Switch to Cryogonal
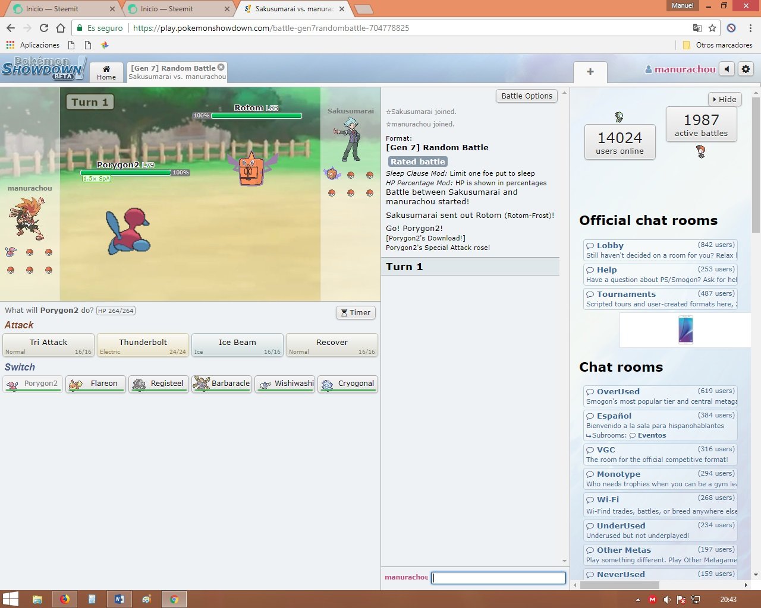 pyautogui.click(x=348, y=384)
